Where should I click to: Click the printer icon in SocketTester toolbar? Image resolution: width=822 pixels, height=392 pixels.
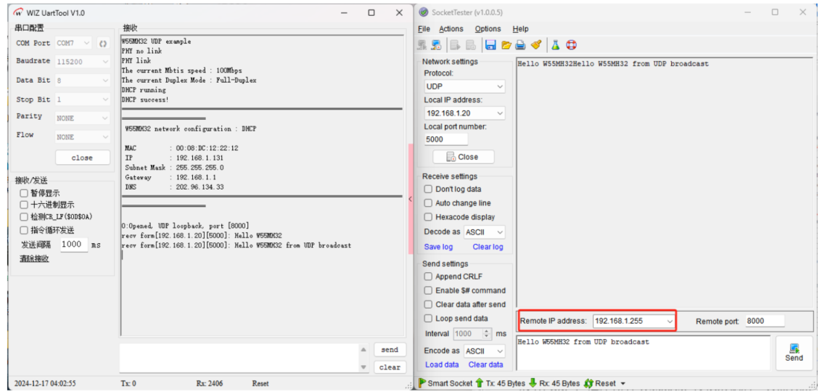click(521, 45)
